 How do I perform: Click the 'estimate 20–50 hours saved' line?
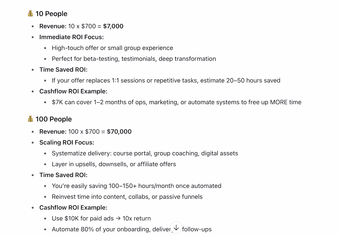point(166,80)
